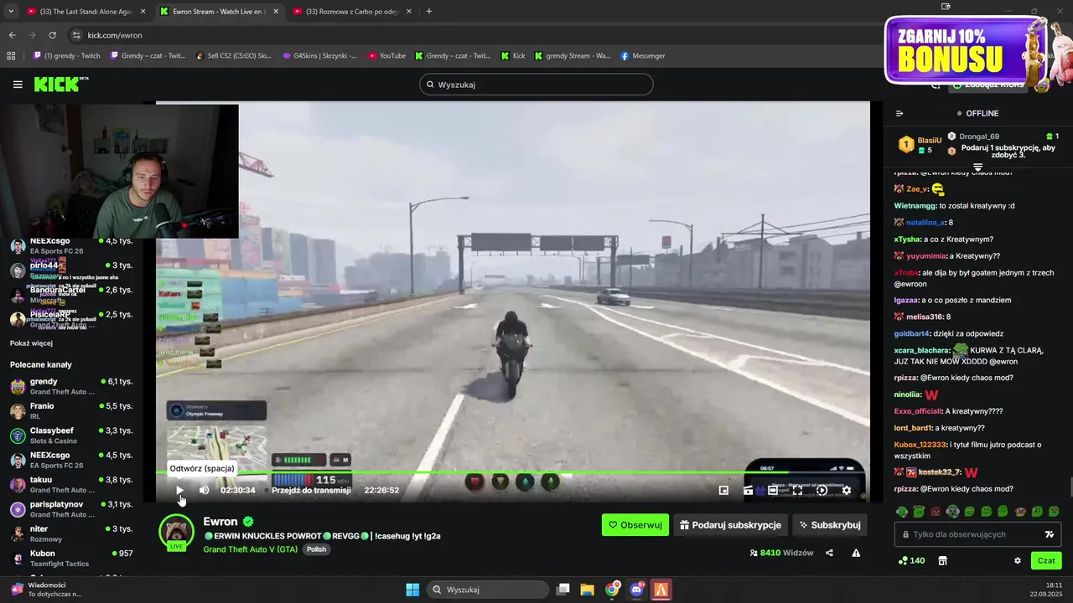Open Ewron's channel avatar

pos(177,532)
